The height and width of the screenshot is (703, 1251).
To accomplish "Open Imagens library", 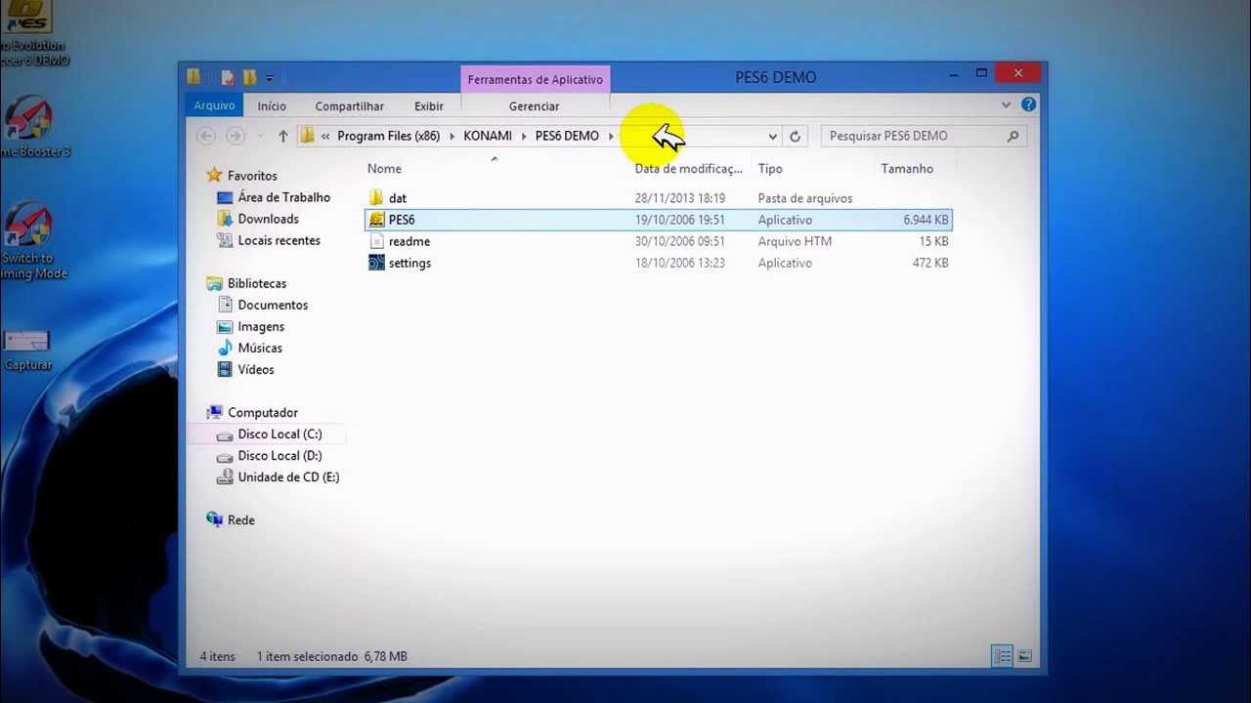I will [261, 326].
